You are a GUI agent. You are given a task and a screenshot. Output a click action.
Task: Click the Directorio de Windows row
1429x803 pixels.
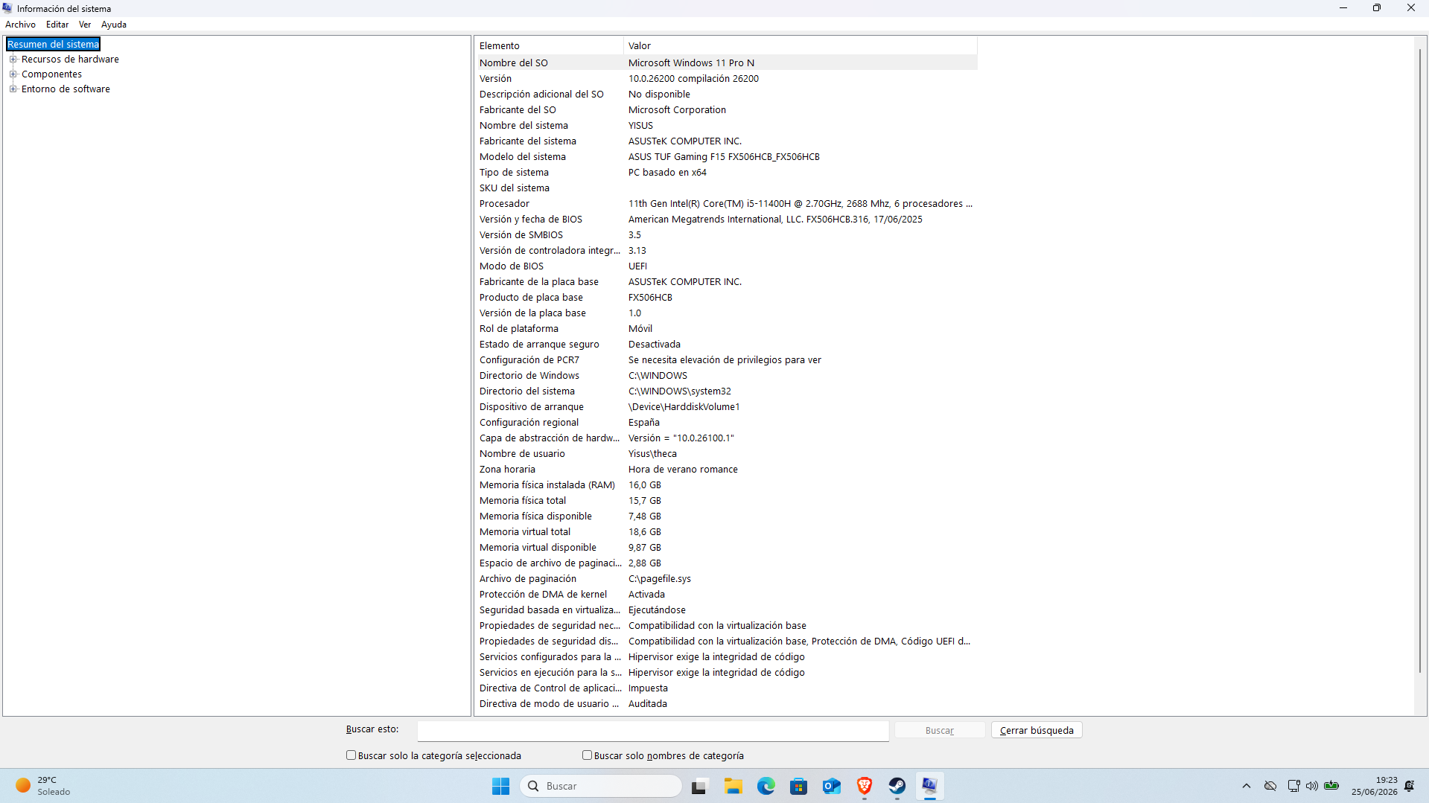(726, 376)
